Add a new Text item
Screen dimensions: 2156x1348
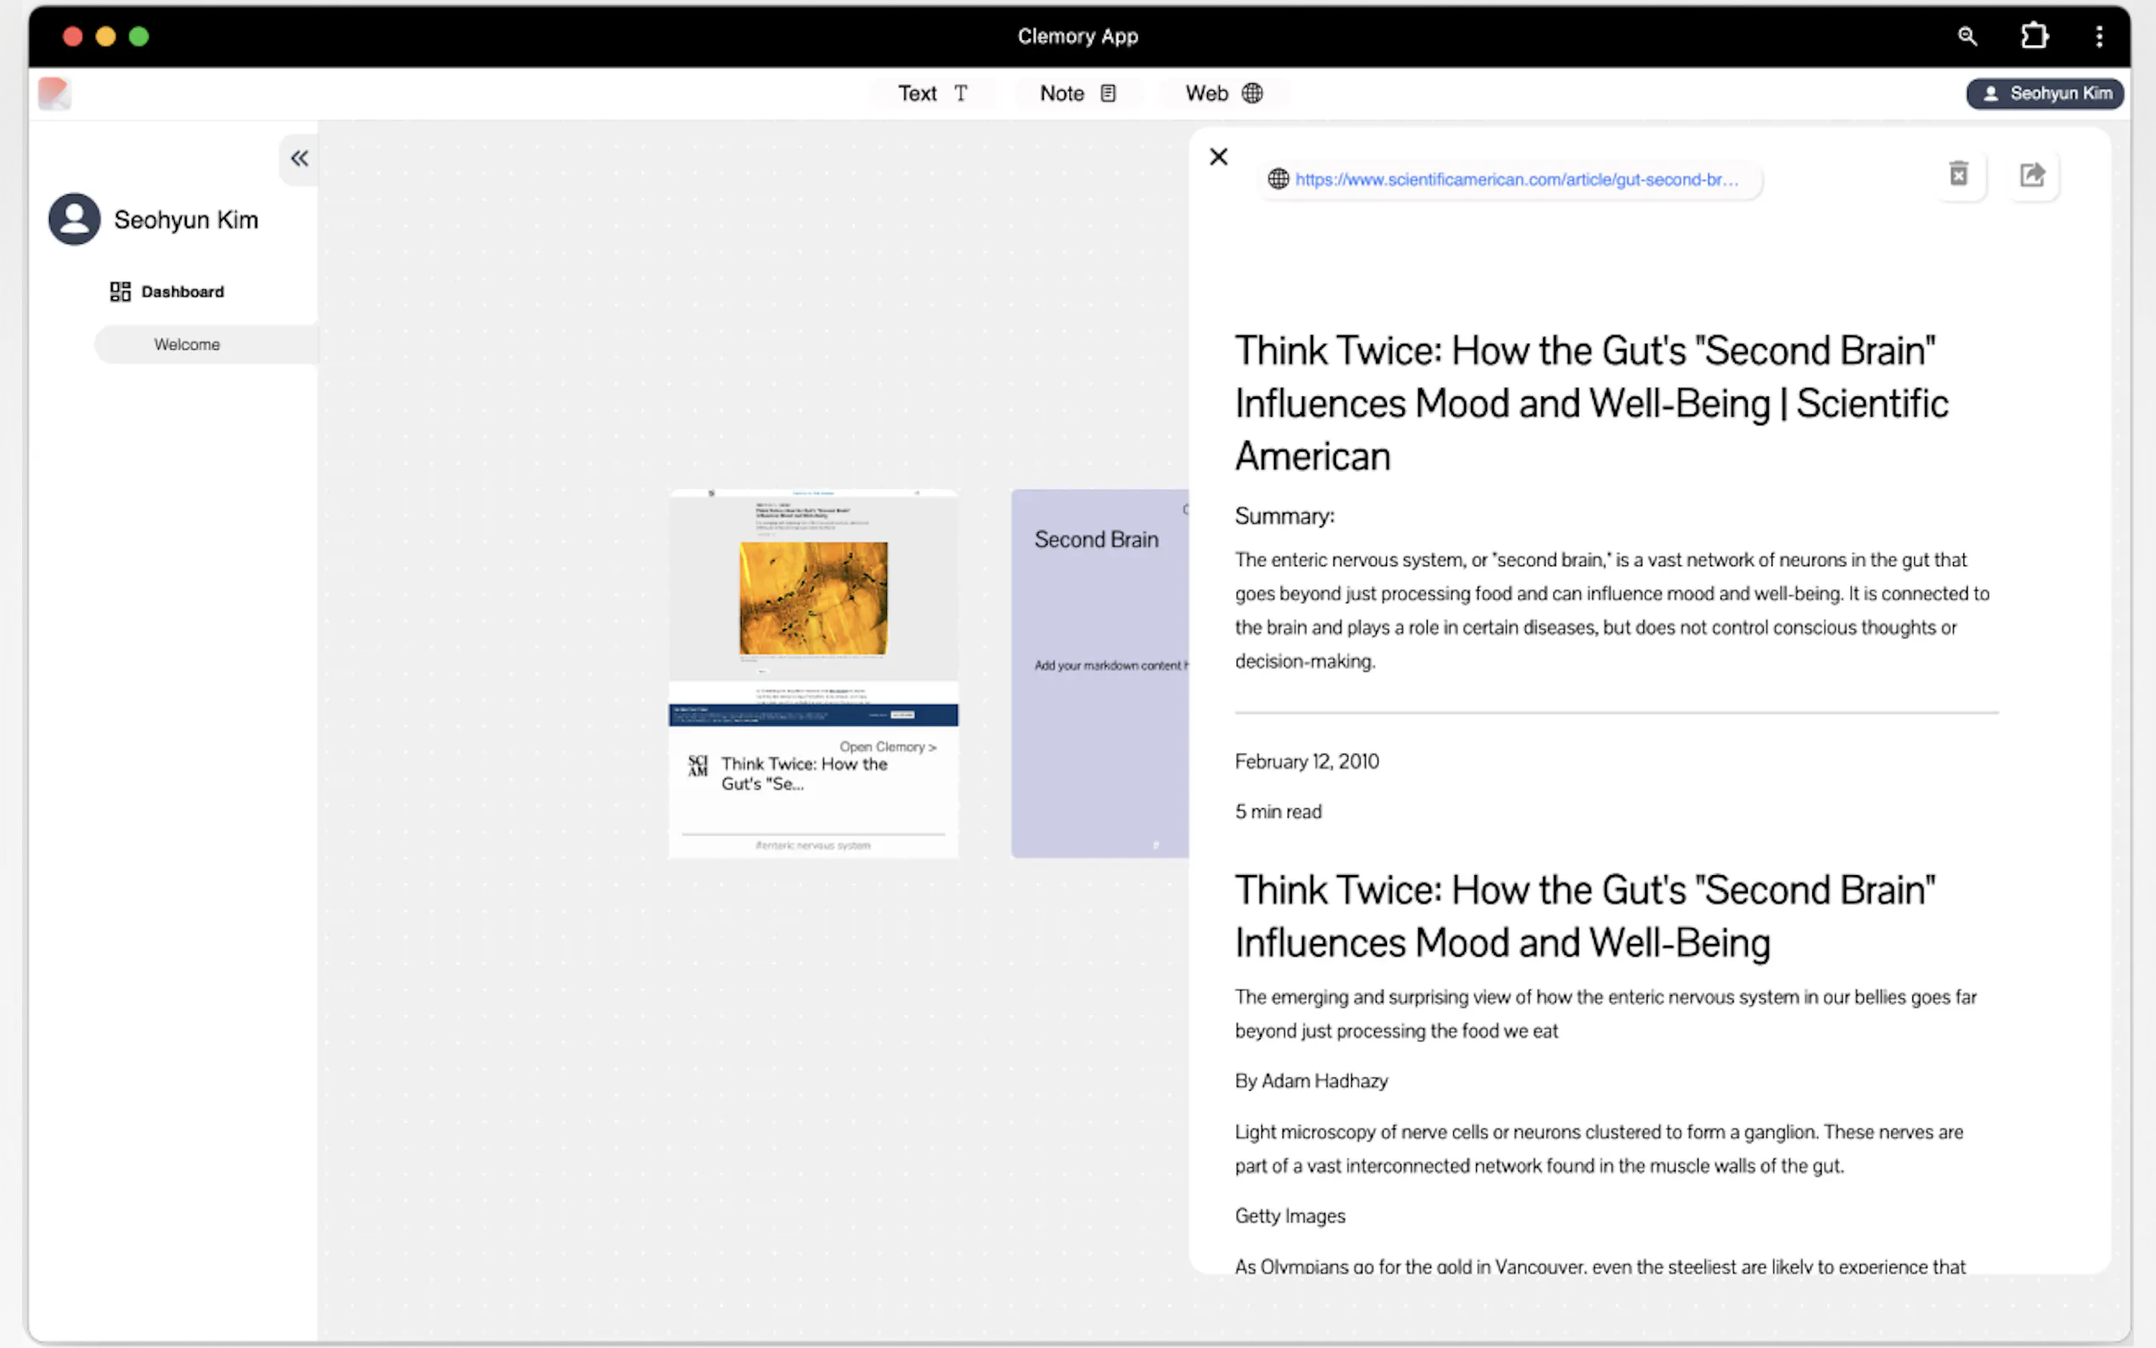click(x=933, y=93)
